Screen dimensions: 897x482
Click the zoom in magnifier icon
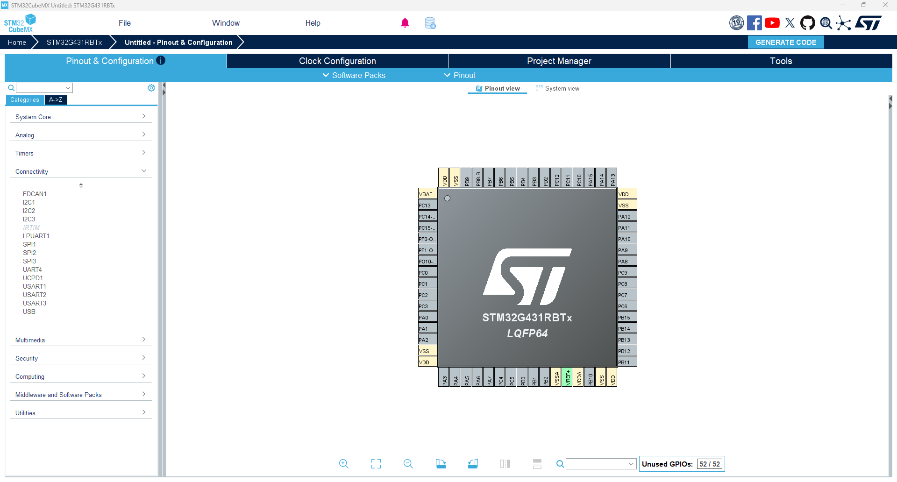[x=343, y=464]
